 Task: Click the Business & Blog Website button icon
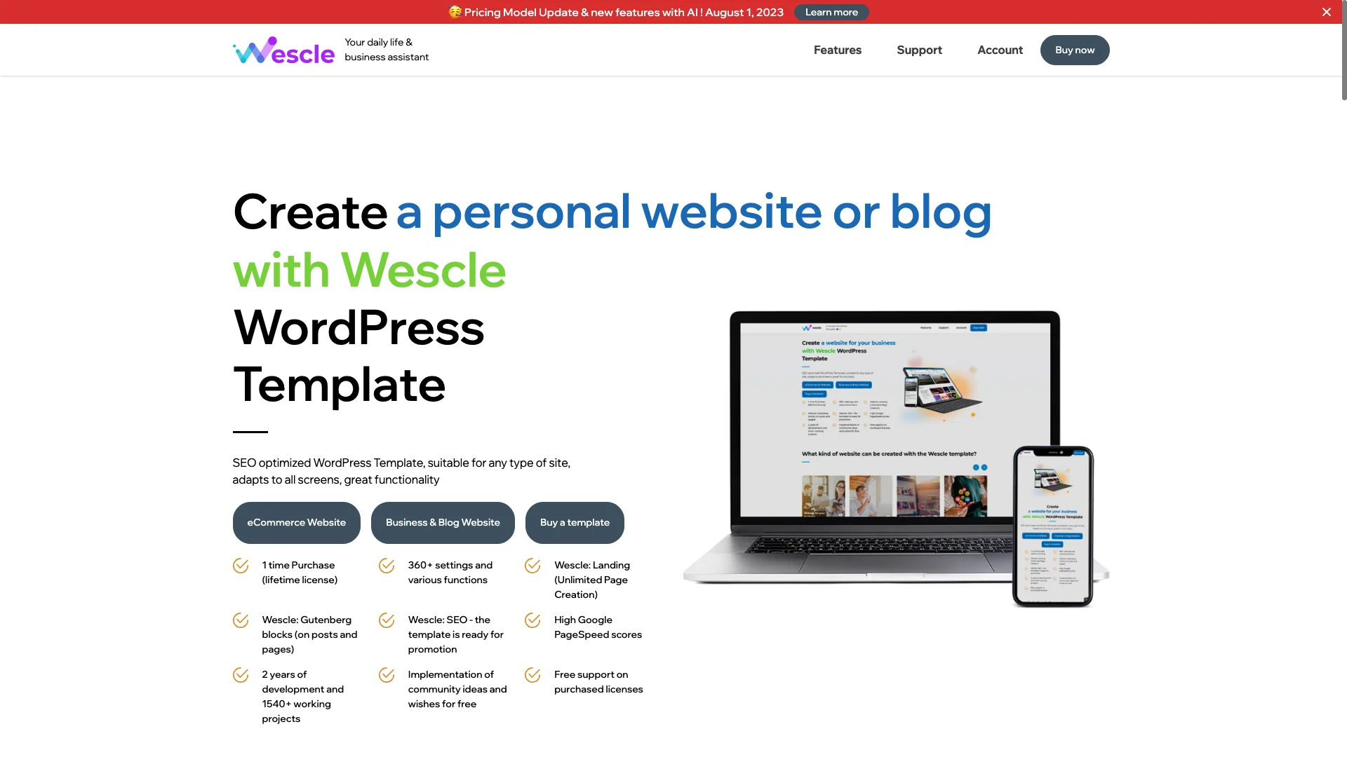click(x=442, y=522)
